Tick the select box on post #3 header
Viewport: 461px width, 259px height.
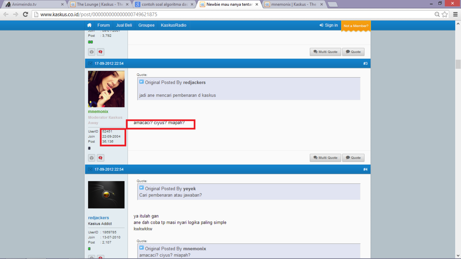click(x=90, y=63)
